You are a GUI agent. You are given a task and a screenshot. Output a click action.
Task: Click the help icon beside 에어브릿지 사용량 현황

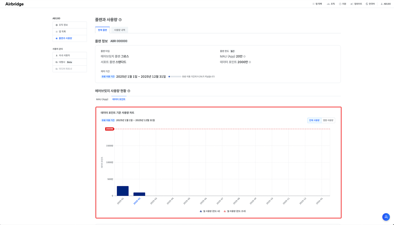pyautogui.click(x=129, y=91)
